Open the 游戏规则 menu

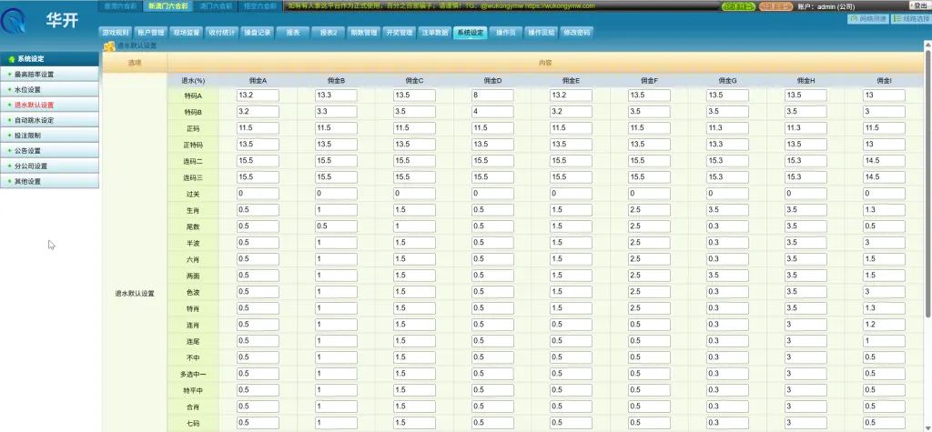click(x=116, y=33)
